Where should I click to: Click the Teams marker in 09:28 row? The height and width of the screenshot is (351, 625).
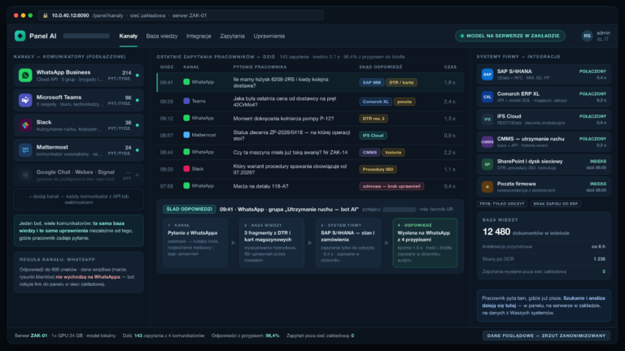coord(186,101)
